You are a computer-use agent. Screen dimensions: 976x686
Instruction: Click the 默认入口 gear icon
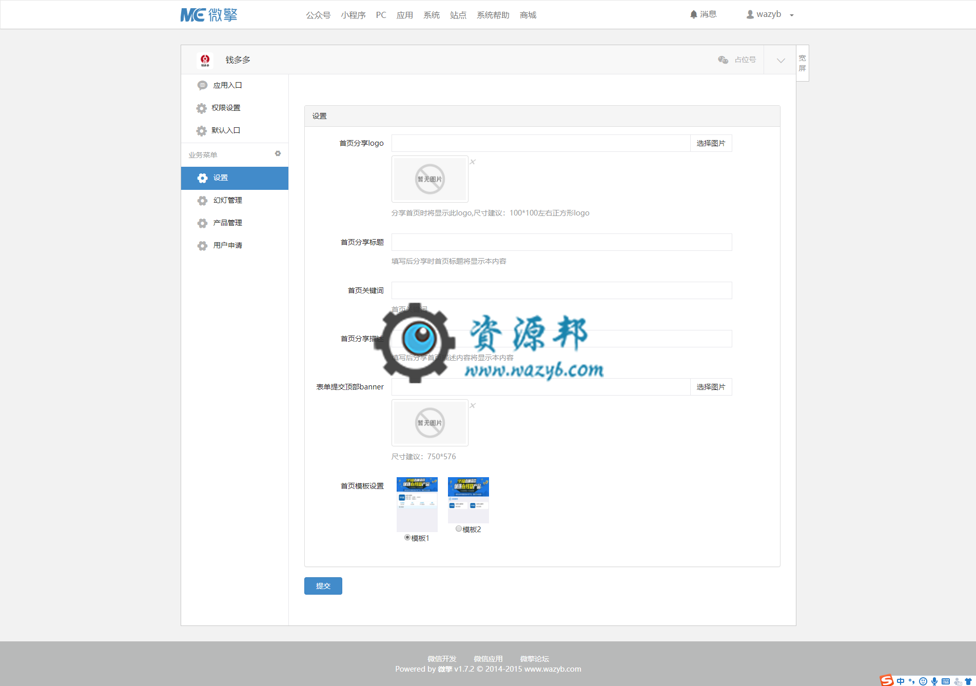[202, 131]
